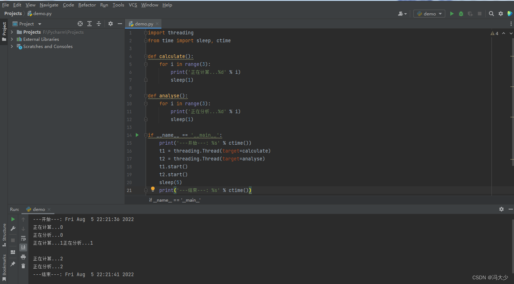
Task: Toggle the Bookmarks tool window stripe button
Action: (4, 268)
